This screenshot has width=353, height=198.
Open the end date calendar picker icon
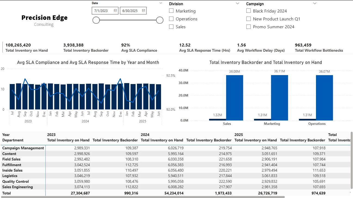[143, 11]
